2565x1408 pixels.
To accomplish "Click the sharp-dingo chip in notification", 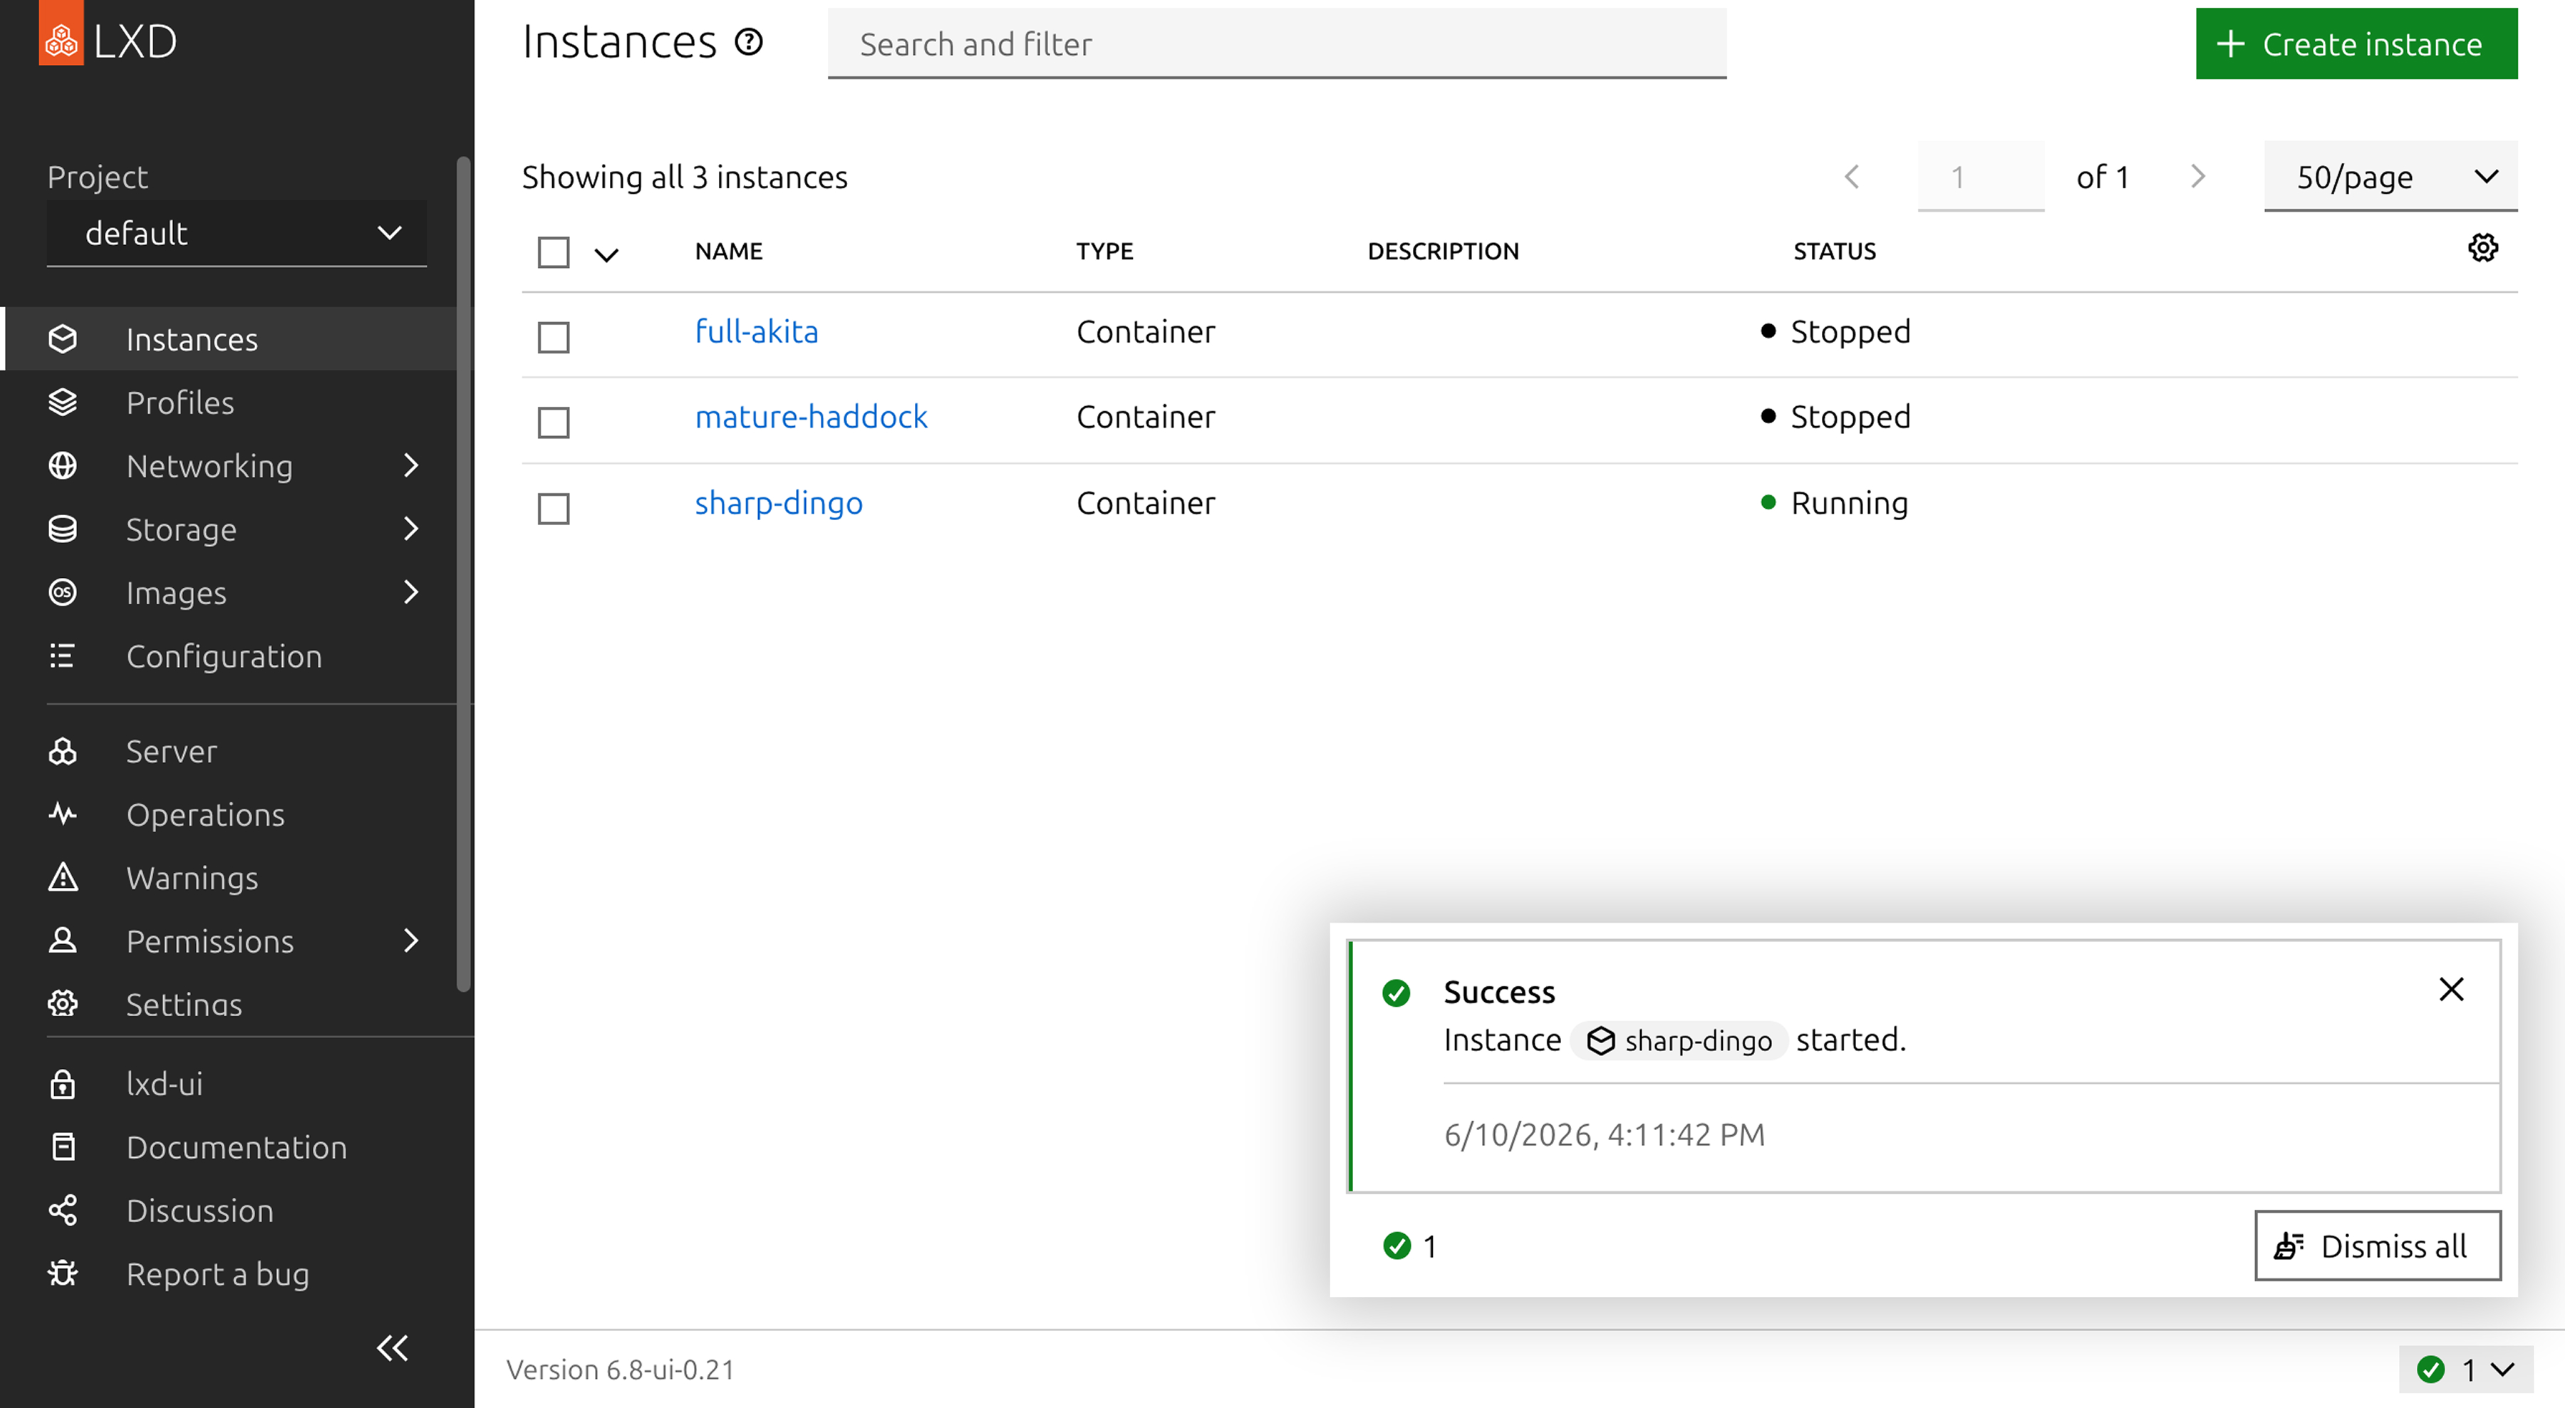I will pyautogui.click(x=1679, y=1040).
